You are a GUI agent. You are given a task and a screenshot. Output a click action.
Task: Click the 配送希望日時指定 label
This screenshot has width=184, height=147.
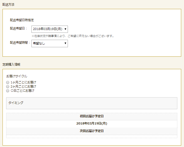pyautogui.click(x=22, y=20)
